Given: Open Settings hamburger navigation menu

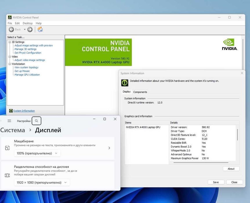Looking at the screenshot, I should coord(9,121).
